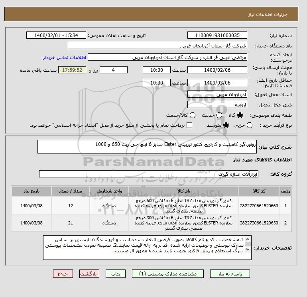
Task: Click the remaining days field showing 4
Action: (x=114, y=70)
